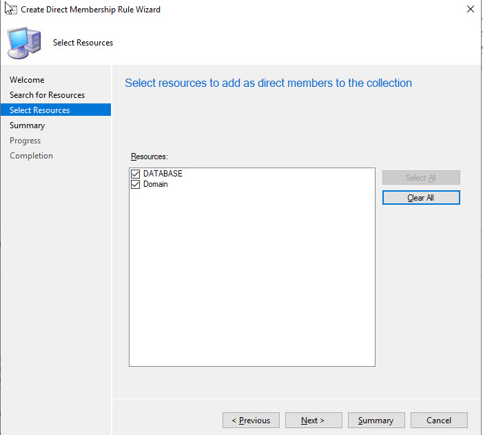
Task: Close the Create Direct Membership Rule Wizard window
Action: click(x=470, y=10)
